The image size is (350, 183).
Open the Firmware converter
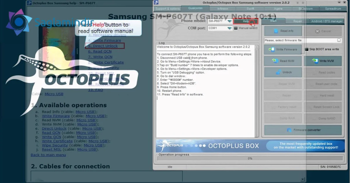point(303,130)
